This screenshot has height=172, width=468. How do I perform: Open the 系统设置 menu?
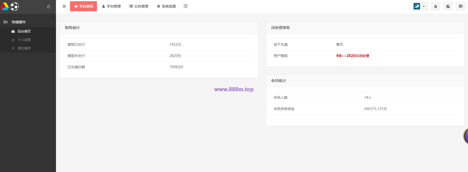[x=166, y=6]
